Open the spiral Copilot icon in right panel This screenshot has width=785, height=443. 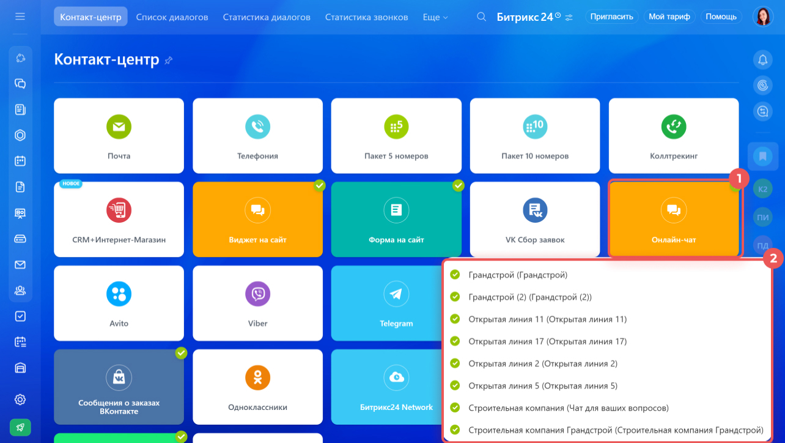tap(763, 85)
